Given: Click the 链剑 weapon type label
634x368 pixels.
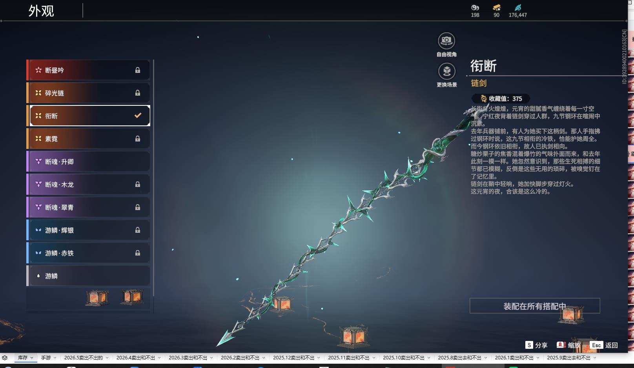Looking at the screenshot, I should pos(479,83).
